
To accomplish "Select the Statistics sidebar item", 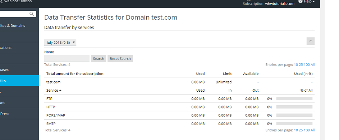I will tap(19, 81).
